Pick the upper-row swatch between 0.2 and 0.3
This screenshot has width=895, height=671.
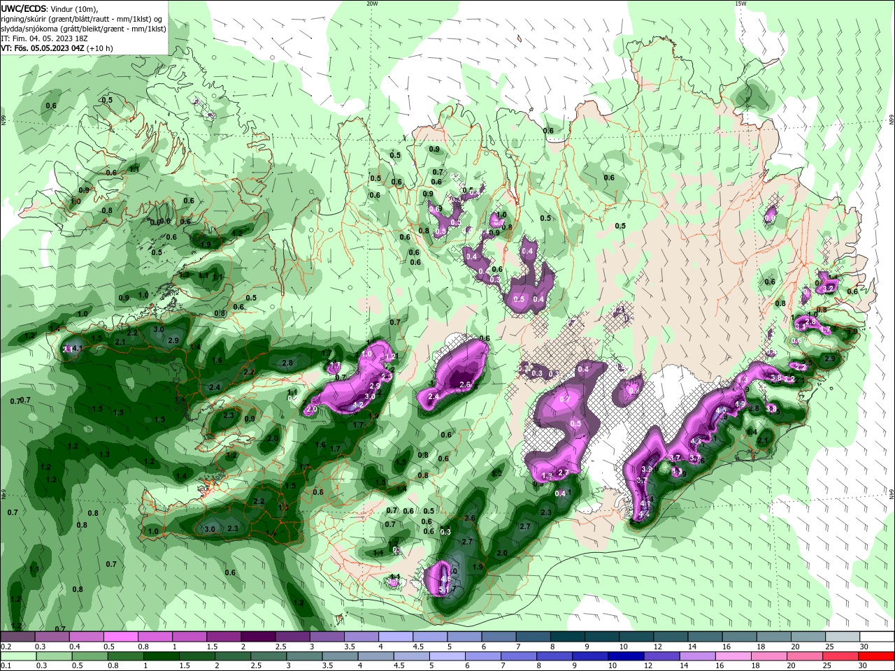[18, 635]
